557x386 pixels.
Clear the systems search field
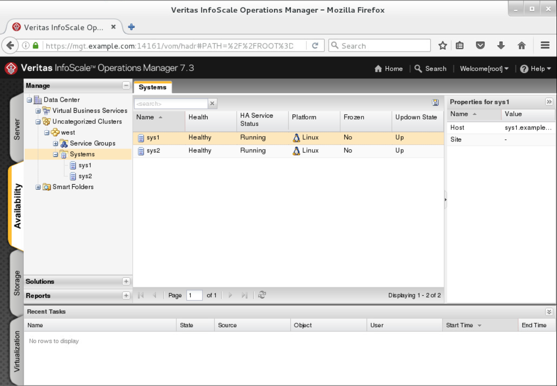click(212, 103)
